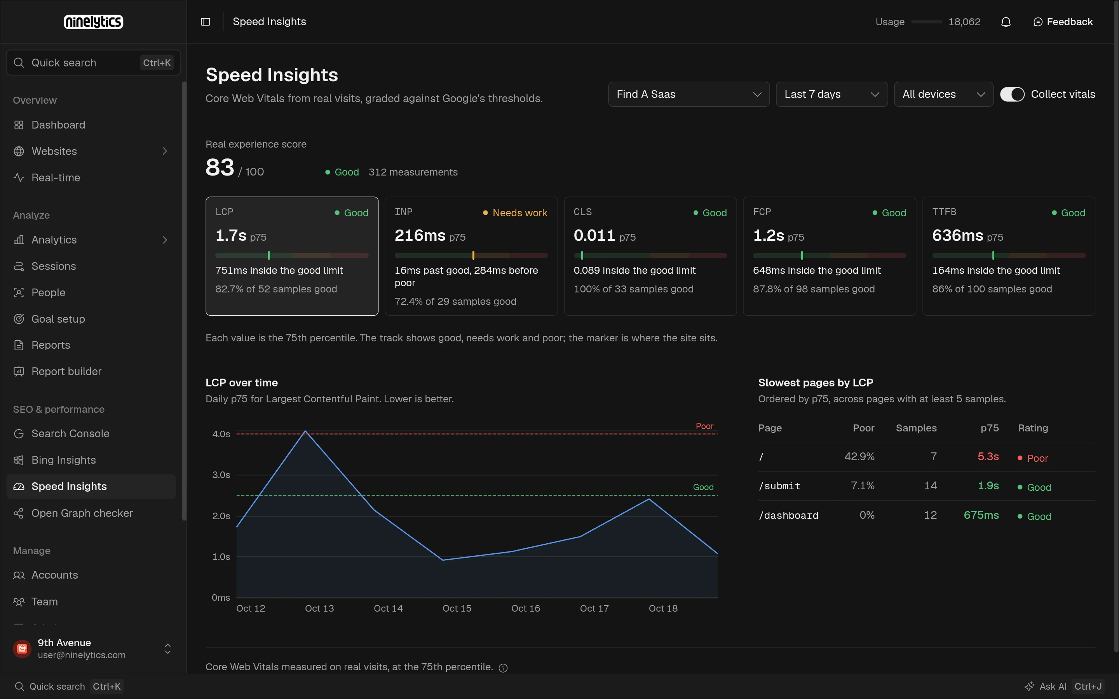Open the Find A Saas site dropdown
1119x699 pixels.
click(688, 94)
